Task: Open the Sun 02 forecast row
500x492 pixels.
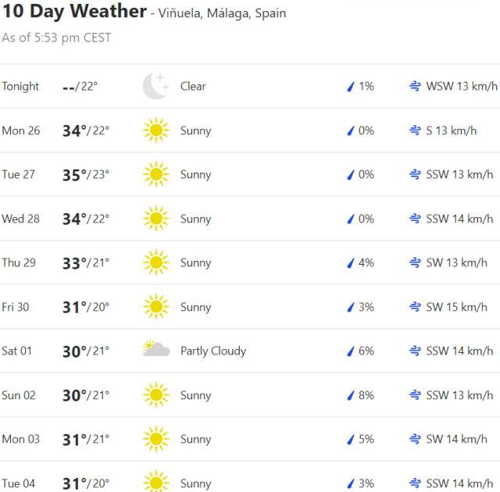Action: click(19, 395)
